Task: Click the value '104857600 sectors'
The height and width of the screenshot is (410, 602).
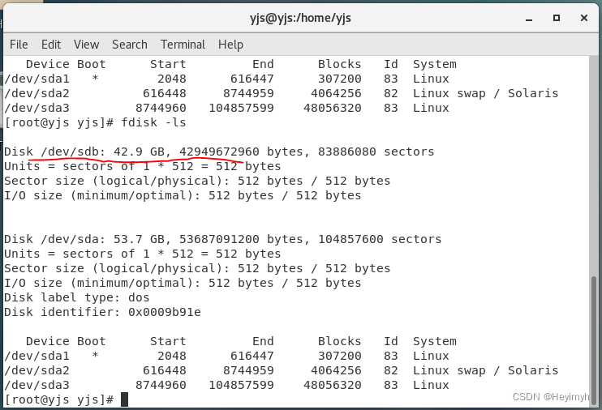Action: coord(380,239)
